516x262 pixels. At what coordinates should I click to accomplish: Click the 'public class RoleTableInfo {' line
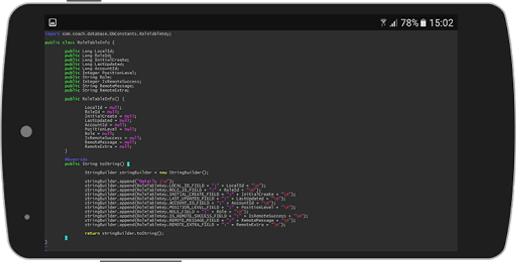click(x=80, y=43)
